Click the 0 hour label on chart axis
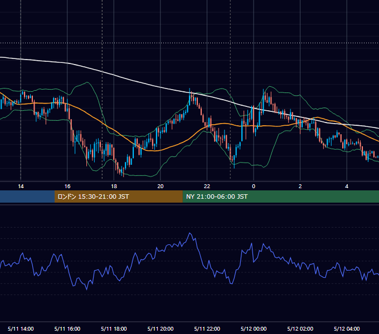 [254, 186]
